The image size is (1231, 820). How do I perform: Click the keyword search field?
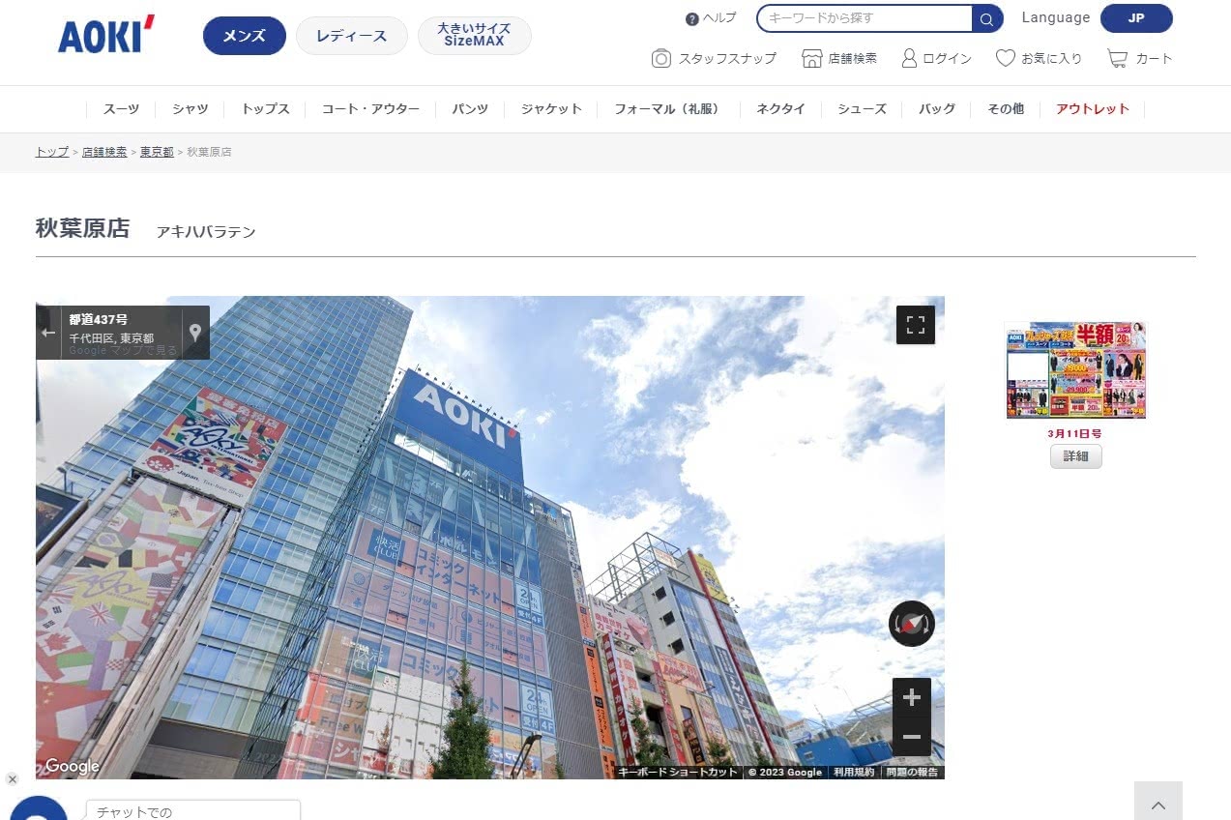coord(865,18)
